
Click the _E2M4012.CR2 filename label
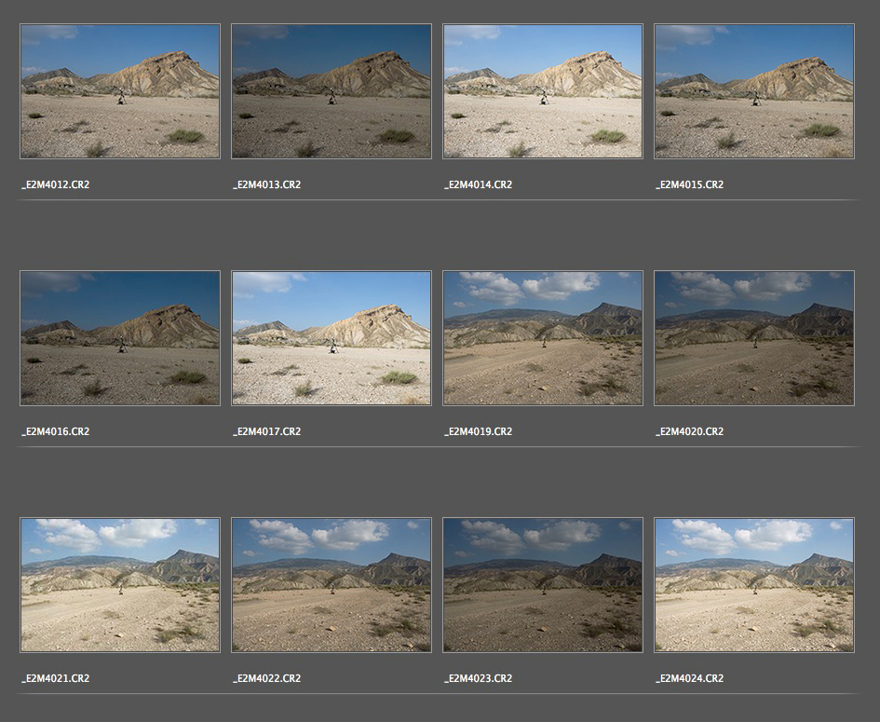pos(56,184)
